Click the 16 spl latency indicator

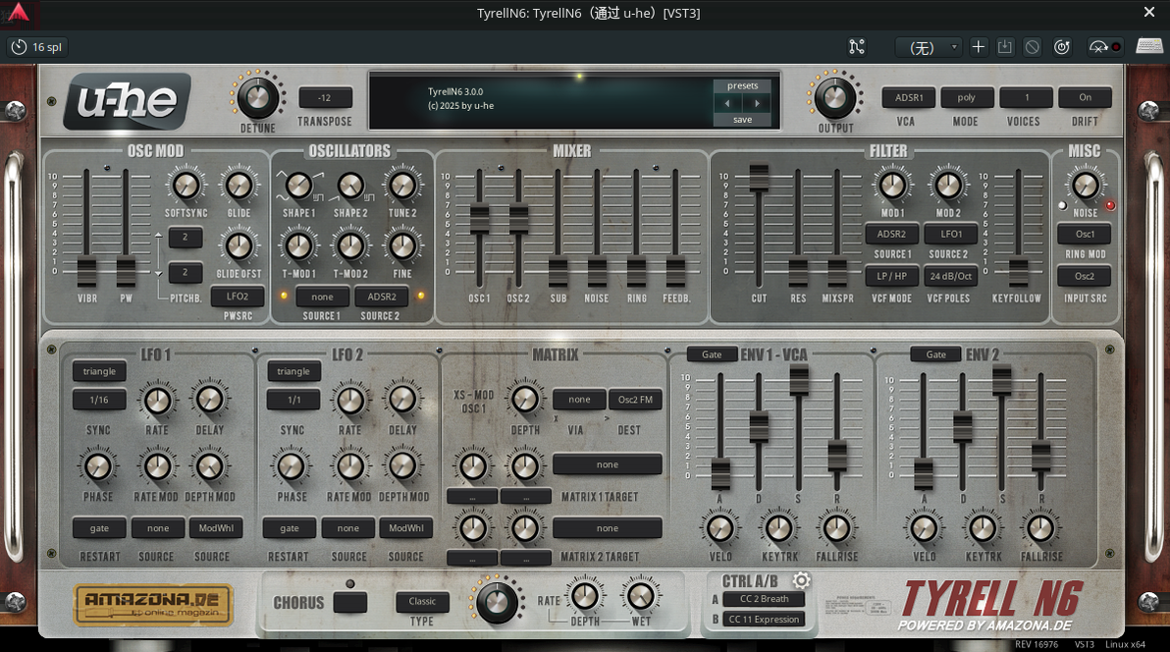coord(36,47)
